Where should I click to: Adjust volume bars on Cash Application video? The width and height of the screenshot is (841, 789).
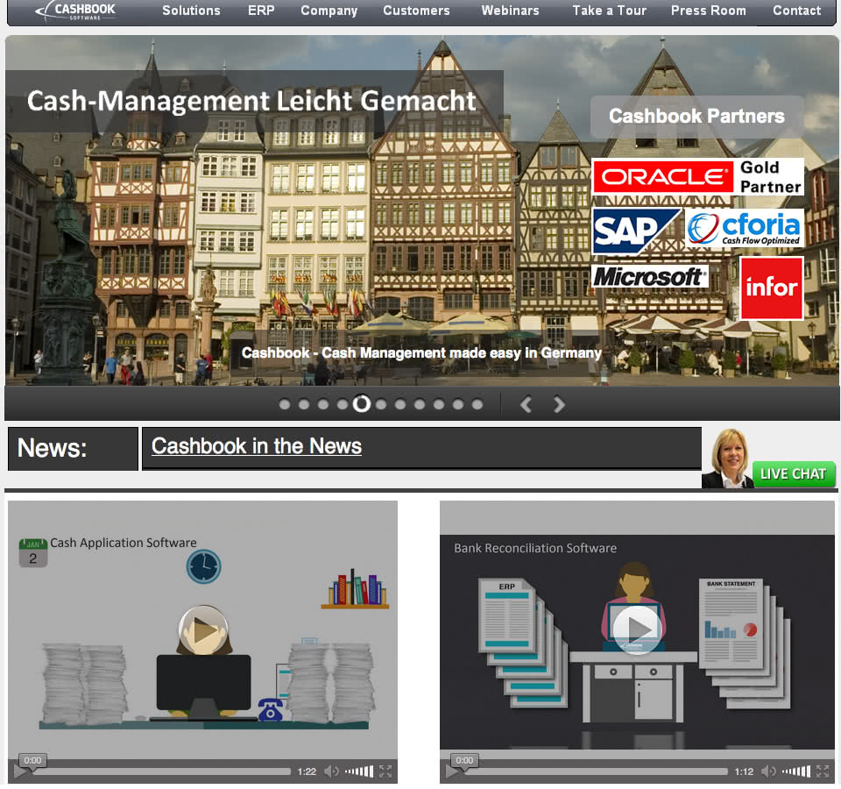point(359,771)
